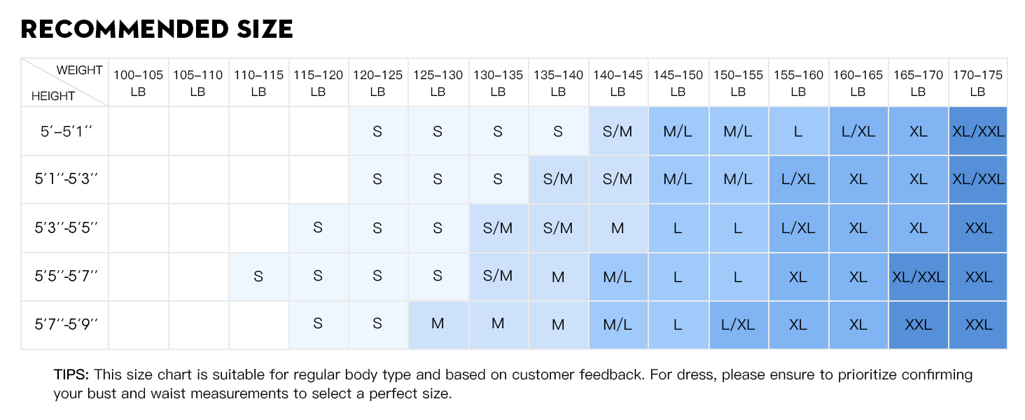Click S cell under 110–115 LB column
The image size is (1025, 420).
coord(258,276)
